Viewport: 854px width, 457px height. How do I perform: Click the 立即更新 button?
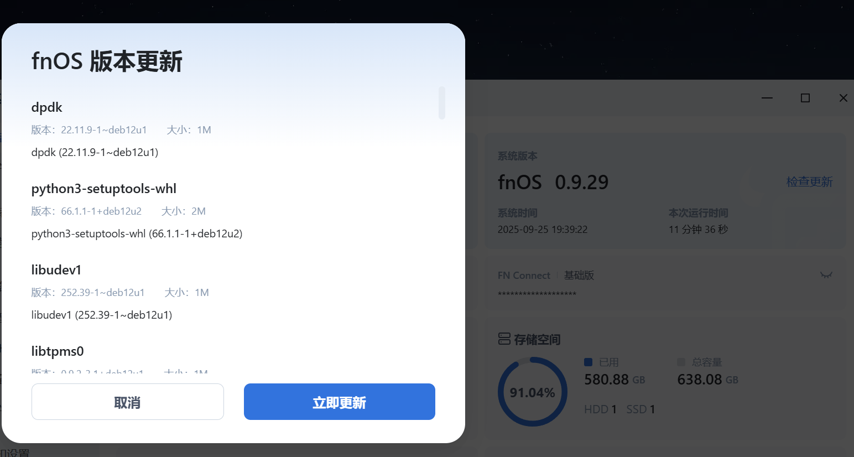[340, 402]
